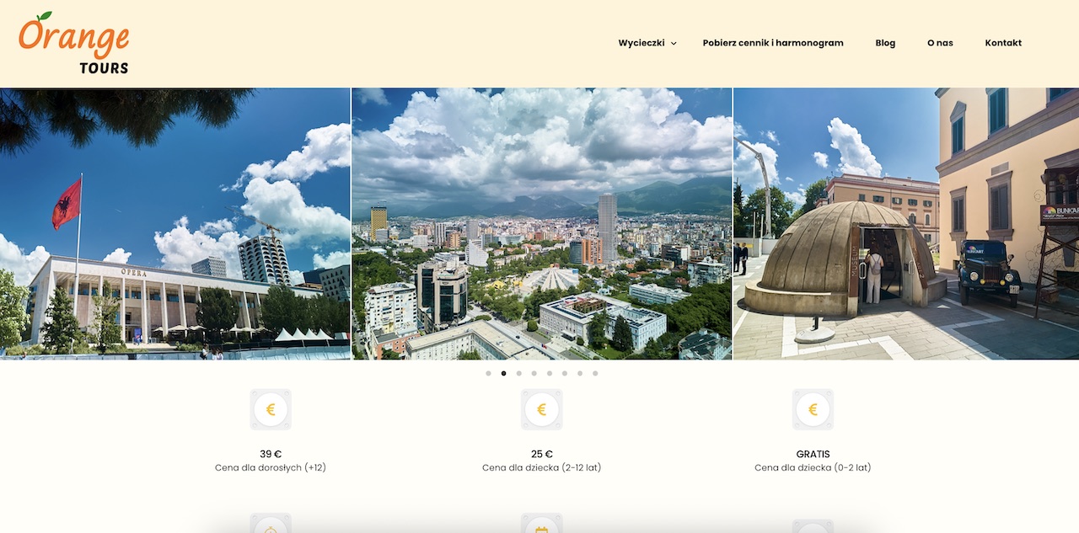The image size is (1079, 533).
Task: Select the active second carousel dot
Action: pyautogui.click(x=503, y=373)
